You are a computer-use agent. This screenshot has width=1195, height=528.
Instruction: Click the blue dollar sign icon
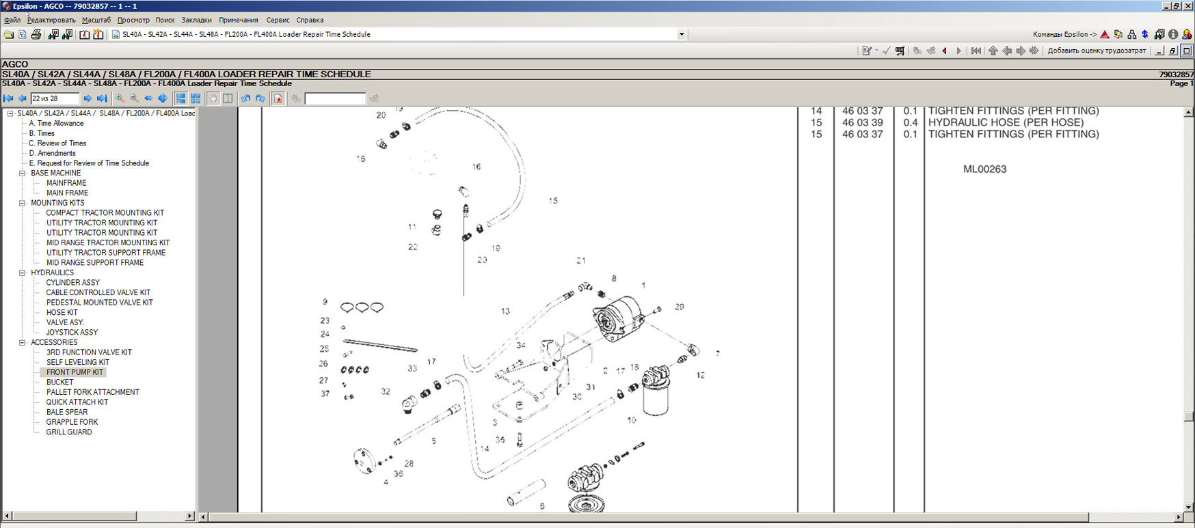1145,34
